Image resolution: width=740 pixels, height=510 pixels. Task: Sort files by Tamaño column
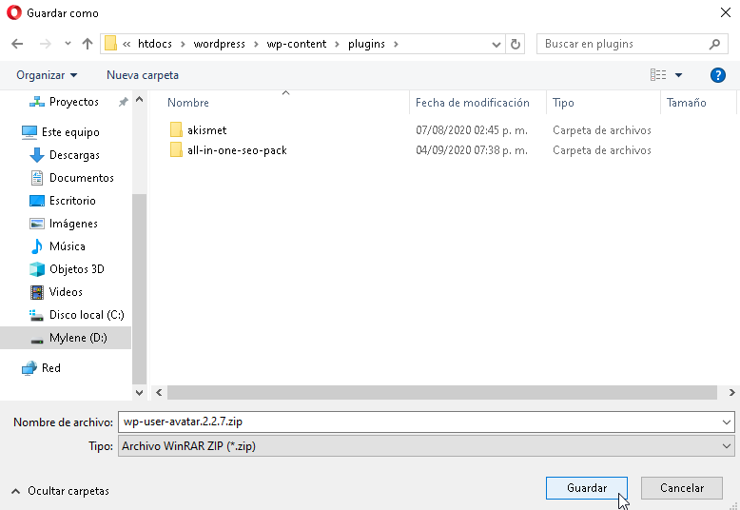click(686, 103)
